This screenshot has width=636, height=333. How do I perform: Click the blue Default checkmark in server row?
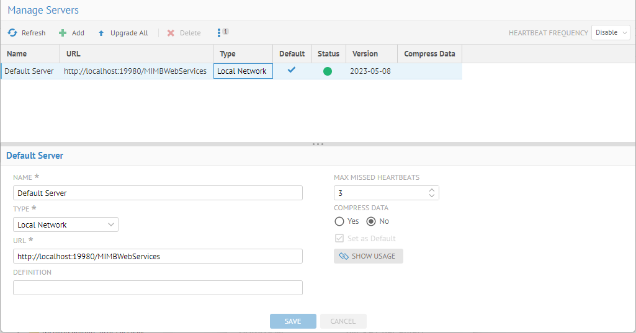point(292,70)
